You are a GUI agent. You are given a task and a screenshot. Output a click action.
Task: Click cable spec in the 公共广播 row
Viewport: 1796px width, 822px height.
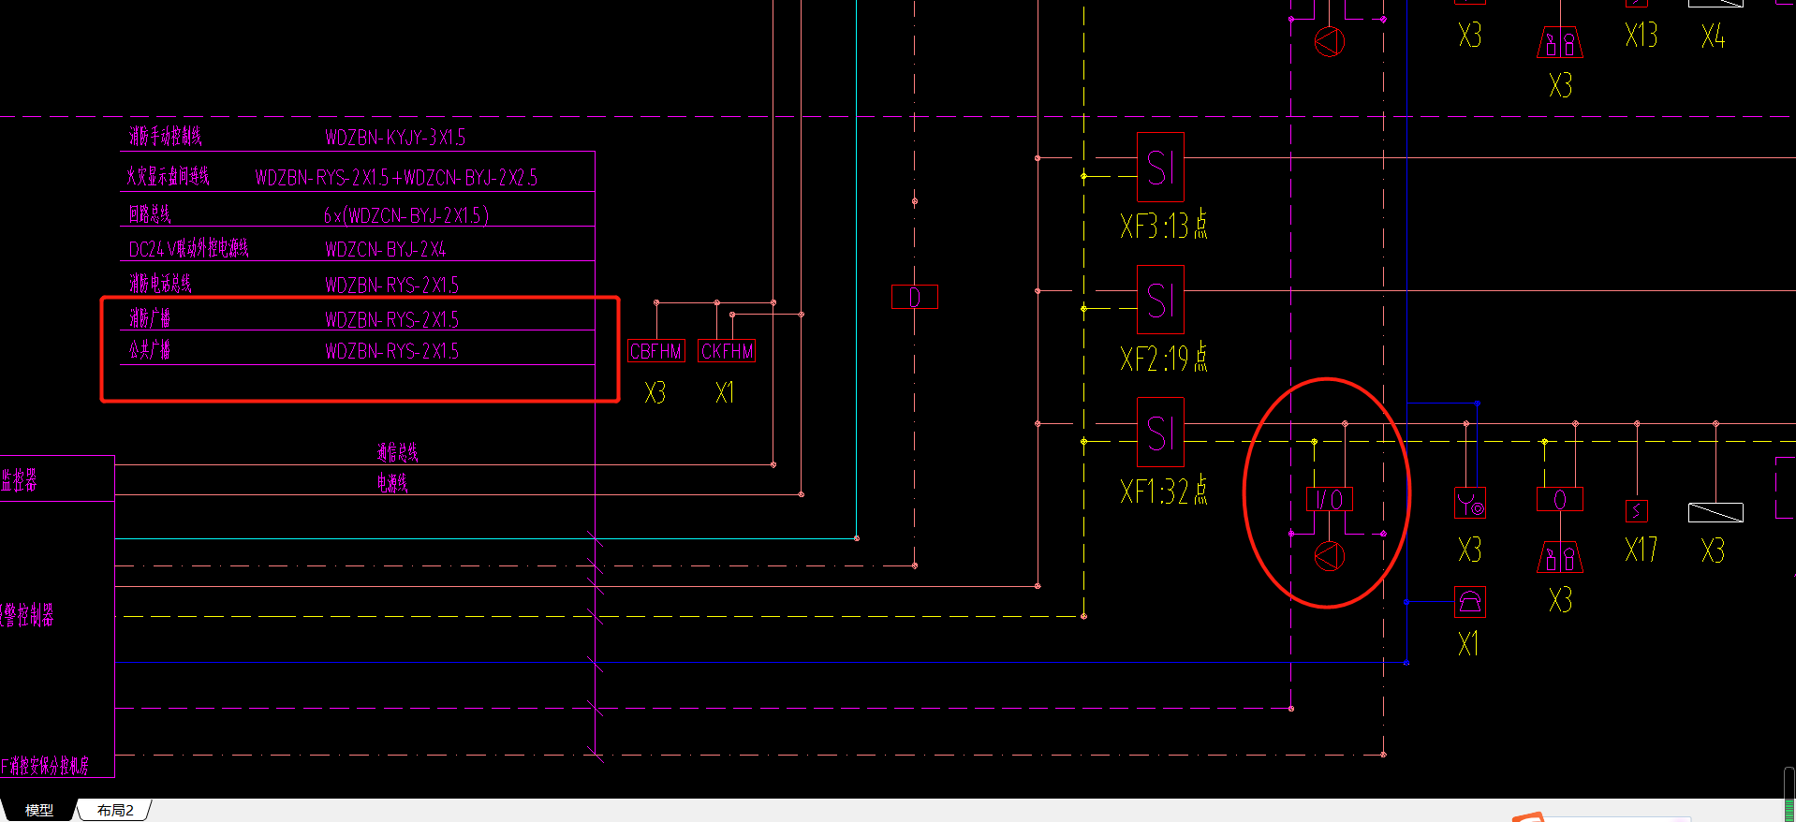click(392, 351)
